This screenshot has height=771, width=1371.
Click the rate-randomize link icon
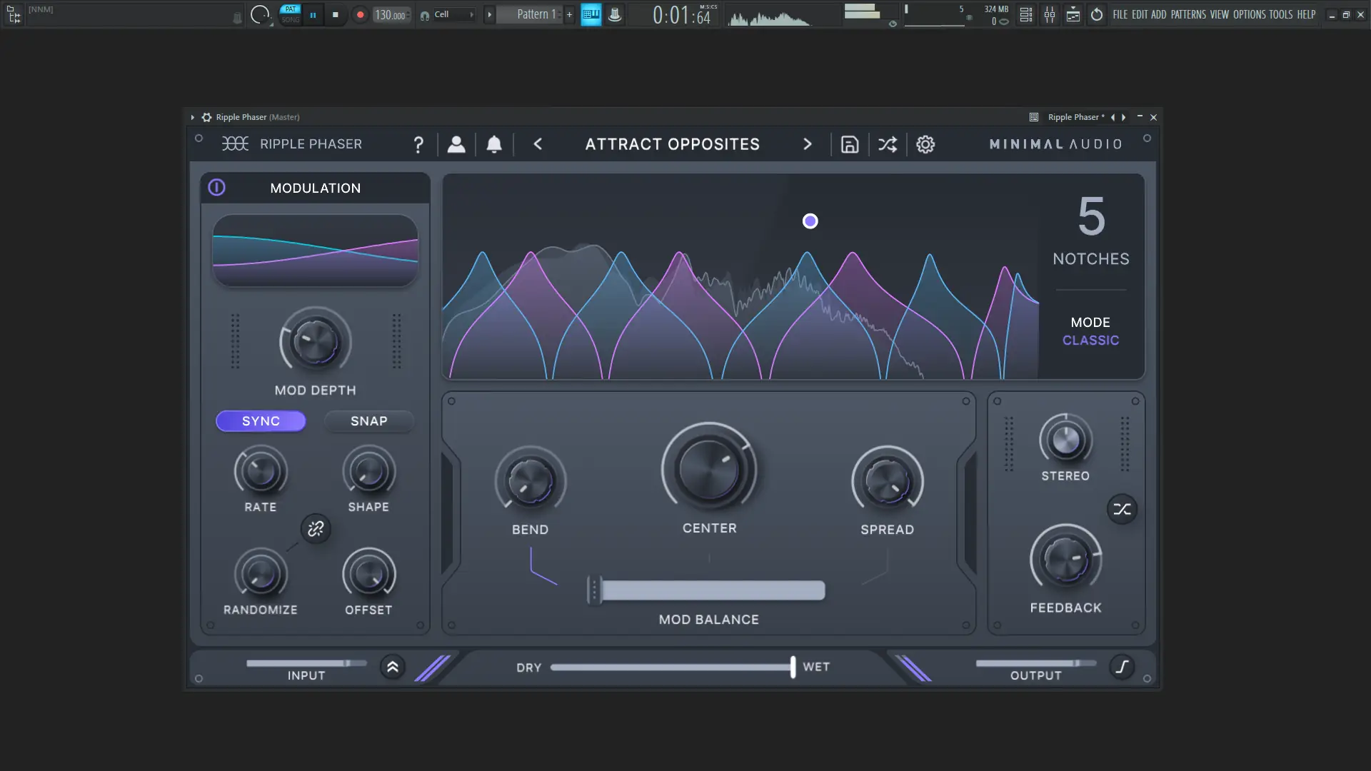pyautogui.click(x=316, y=529)
